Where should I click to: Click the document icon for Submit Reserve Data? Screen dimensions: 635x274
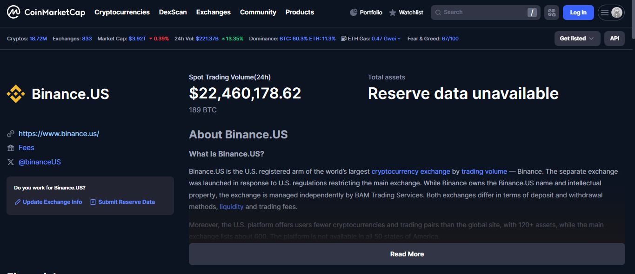pyautogui.click(x=93, y=202)
